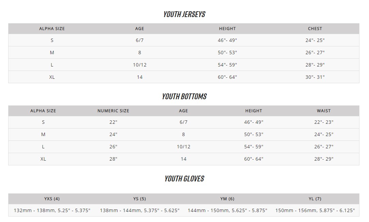
Task: Click the 144mm - 150mm glove measurement cell
Action: (x=227, y=210)
